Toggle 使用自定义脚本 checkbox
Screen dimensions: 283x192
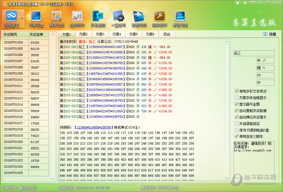(236, 136)
